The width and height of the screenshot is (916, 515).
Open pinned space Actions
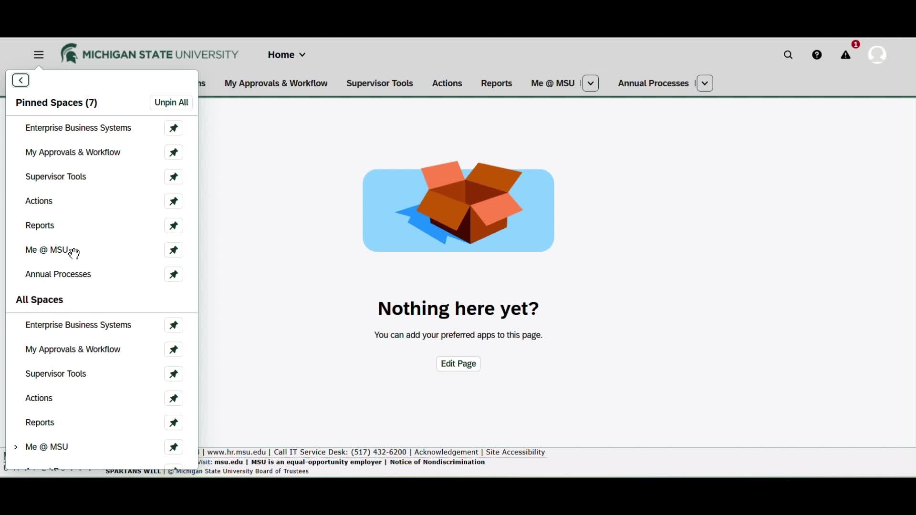click(x=39, y=202)
